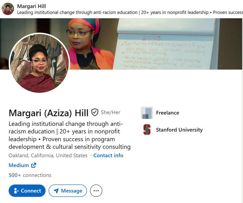
Task: Click the Margari (Aziza) Hill profile name
Action: click(49, 113)
